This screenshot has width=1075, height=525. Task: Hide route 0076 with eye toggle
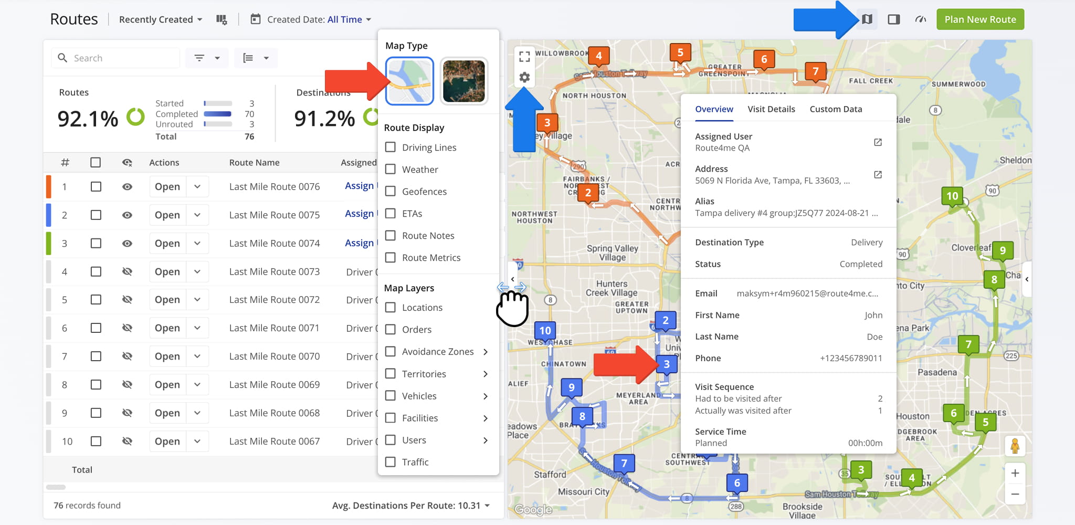click(x=127, y=187)
